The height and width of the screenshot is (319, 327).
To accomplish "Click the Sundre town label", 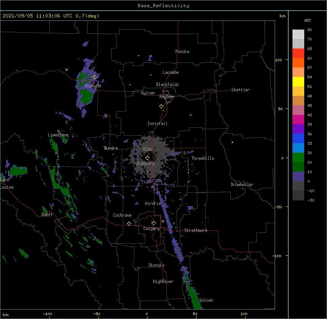I will [x=111, y=148].
